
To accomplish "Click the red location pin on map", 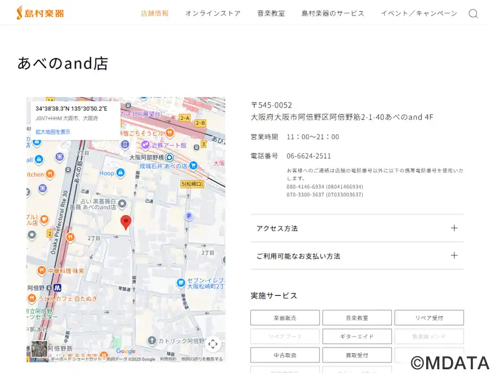I will coord(126,222).
